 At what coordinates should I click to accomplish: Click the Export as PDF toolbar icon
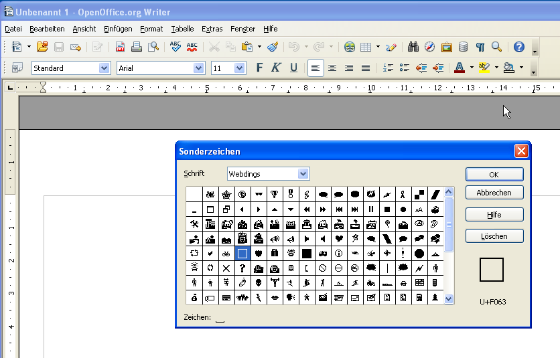pyautogui.click(x=121, y=47)
